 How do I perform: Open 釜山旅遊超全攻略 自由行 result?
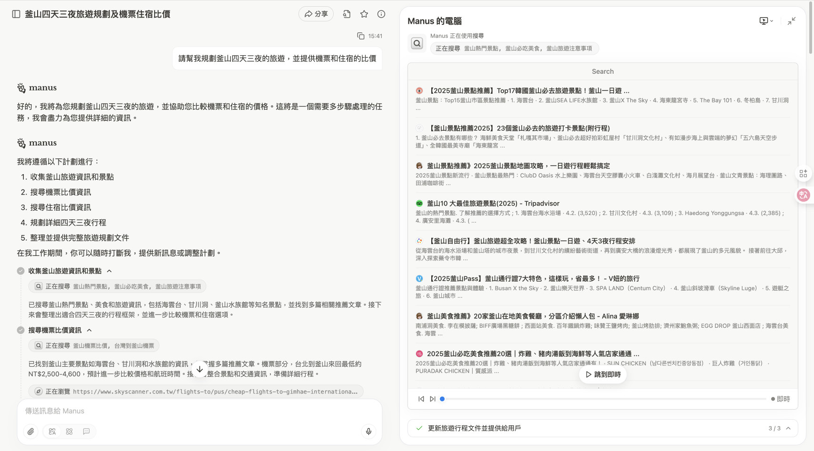coord(531,241)
